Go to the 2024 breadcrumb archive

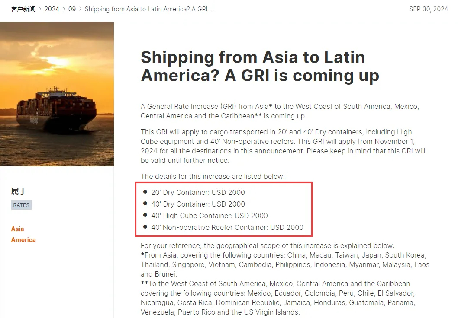pos(52,9)
